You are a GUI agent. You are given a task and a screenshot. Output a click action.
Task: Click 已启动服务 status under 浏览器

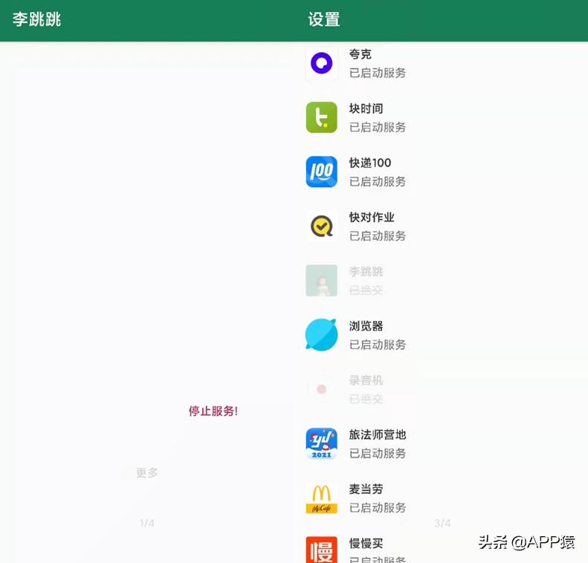pos(378,344)
